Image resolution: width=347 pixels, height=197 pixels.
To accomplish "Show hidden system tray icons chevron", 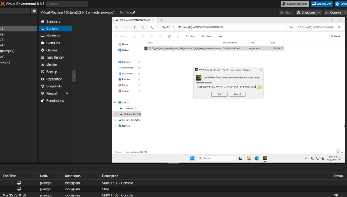I will click(x=306, y=158).
